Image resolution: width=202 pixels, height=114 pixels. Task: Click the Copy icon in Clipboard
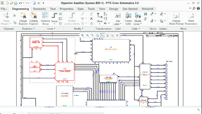click(x=15, y=23)
